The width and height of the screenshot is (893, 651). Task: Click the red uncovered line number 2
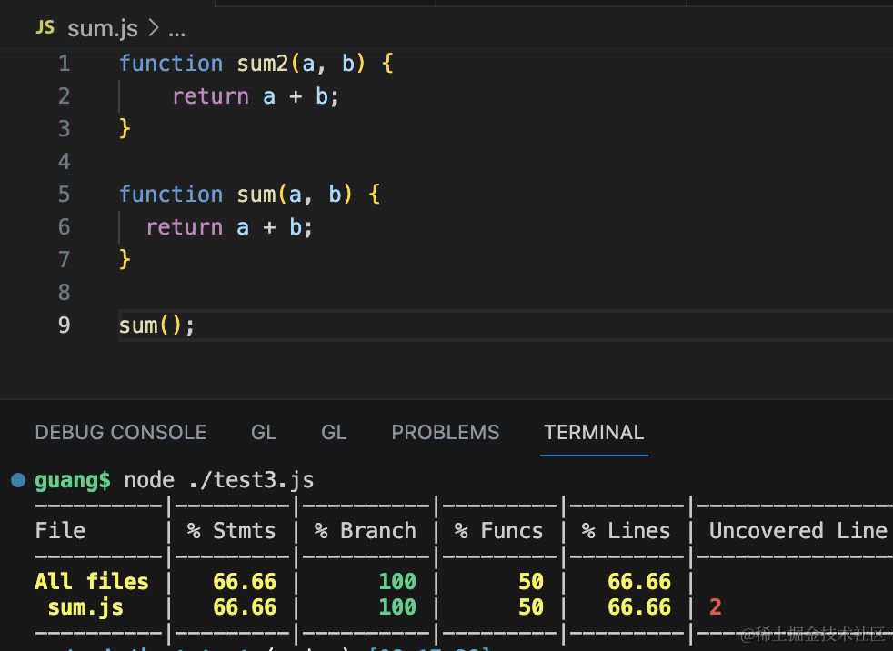pos(715,607)
